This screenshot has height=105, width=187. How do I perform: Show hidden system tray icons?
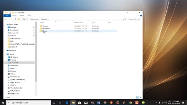point(156,103)
